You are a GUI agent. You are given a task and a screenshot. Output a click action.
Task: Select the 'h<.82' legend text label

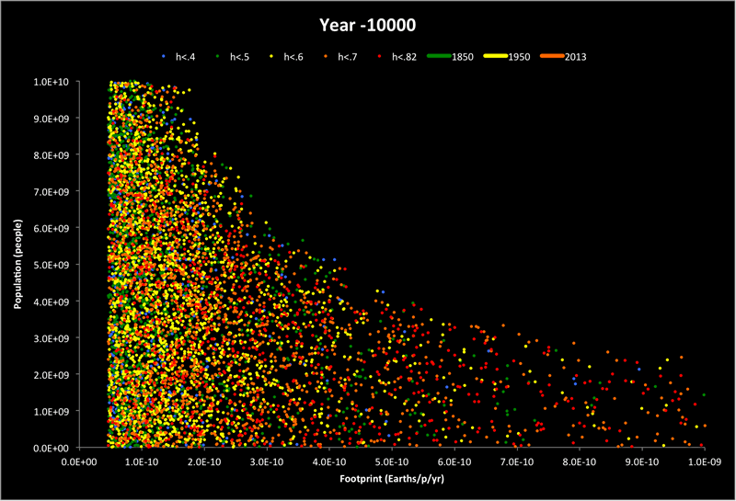(x=406, y=56)
